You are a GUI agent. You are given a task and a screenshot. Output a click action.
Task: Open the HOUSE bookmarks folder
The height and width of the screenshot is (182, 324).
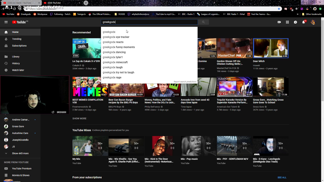pos(120,14)
